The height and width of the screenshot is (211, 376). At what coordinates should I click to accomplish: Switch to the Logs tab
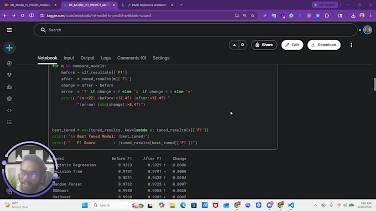click(106, 58)
